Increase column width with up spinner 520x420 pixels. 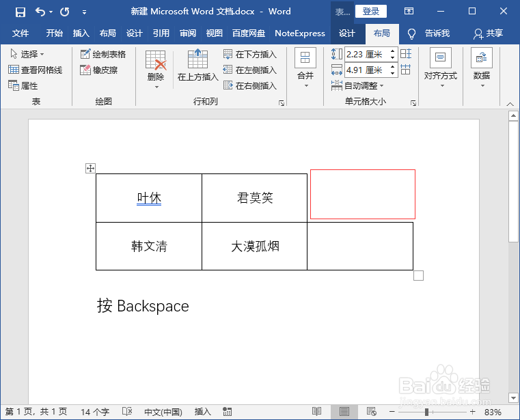[x=393, y=67]
